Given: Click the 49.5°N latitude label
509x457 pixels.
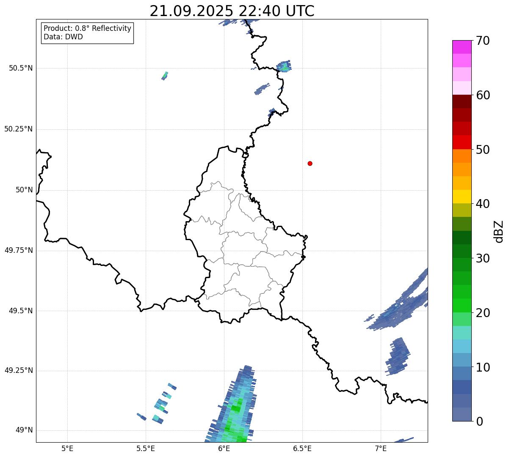Looking at the screenshot, I should tap(21, 311).
